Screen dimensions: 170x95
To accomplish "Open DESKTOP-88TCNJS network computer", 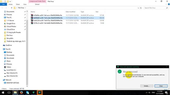I will [x=13, y=83].
